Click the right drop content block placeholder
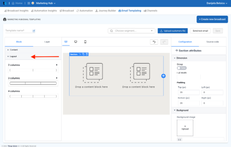The height and width of the screenshot is (147, 231). tap(139, 76)
